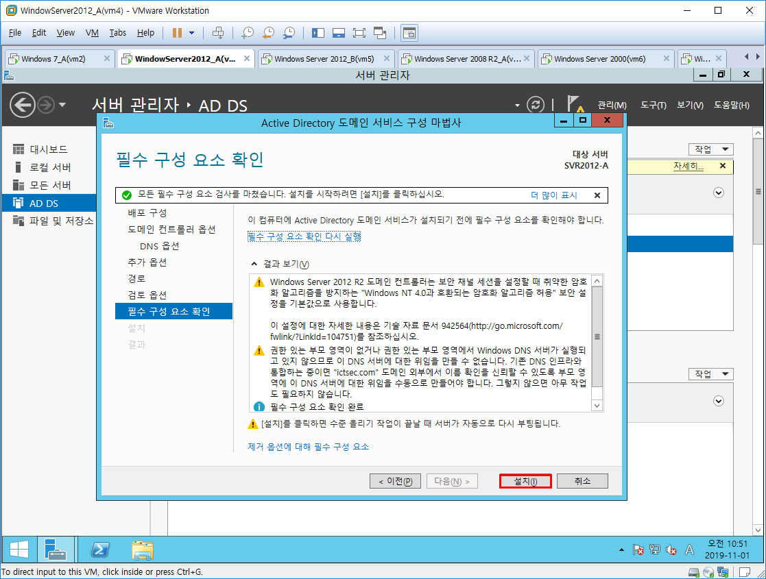Go to 경로 wizard step
This screenshot has width=766, height=579.
(x=136, y=279)
